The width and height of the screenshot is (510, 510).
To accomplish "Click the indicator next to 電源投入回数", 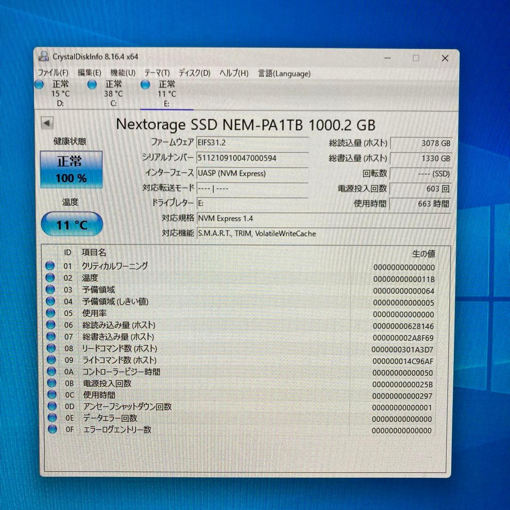I will pos(50,383).
